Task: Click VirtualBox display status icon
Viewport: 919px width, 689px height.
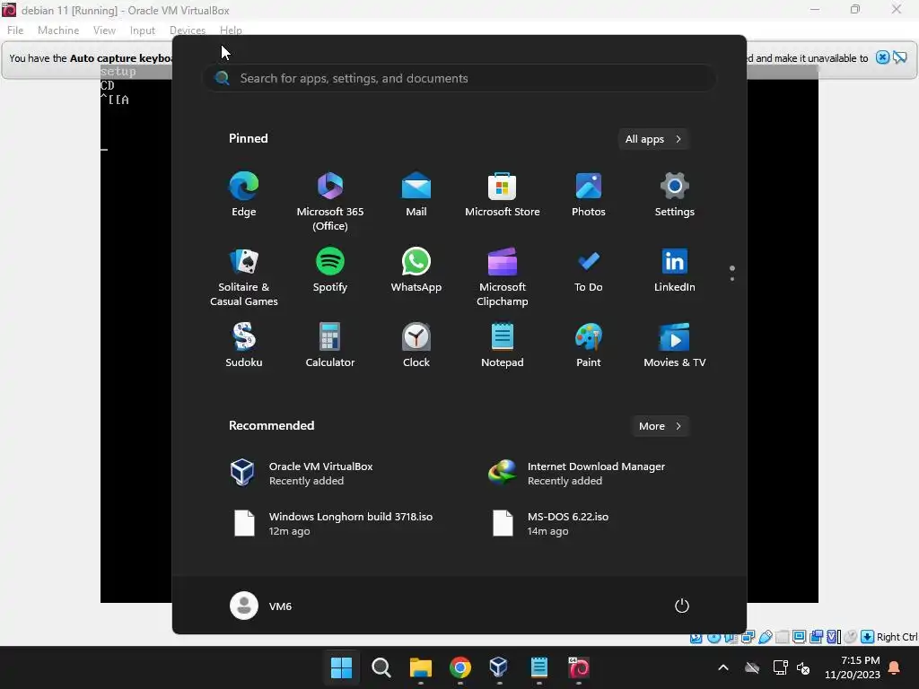Action: (799, 637)
